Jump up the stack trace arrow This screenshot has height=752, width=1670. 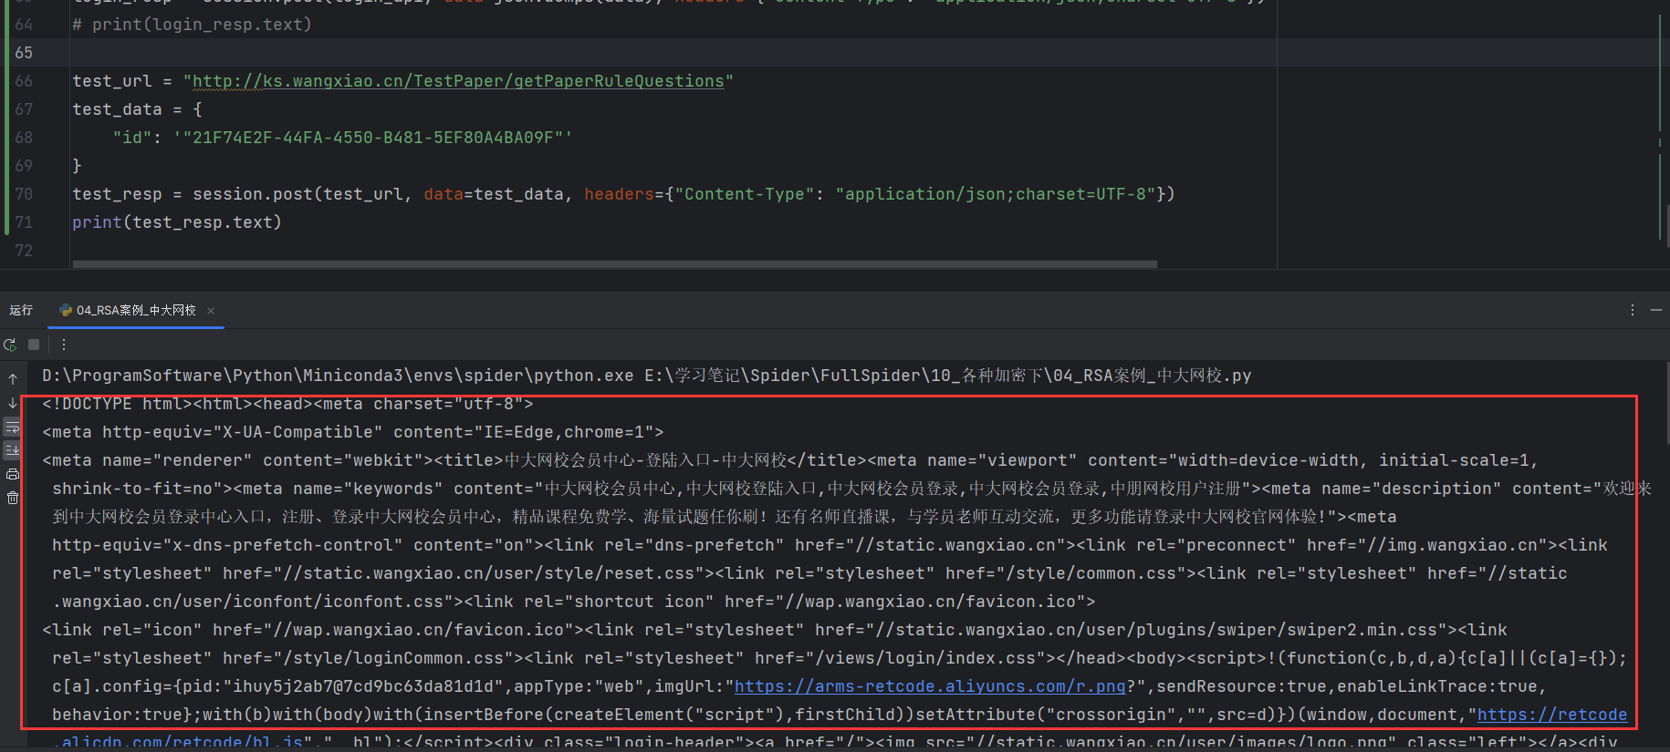click(x=13, y=378)
